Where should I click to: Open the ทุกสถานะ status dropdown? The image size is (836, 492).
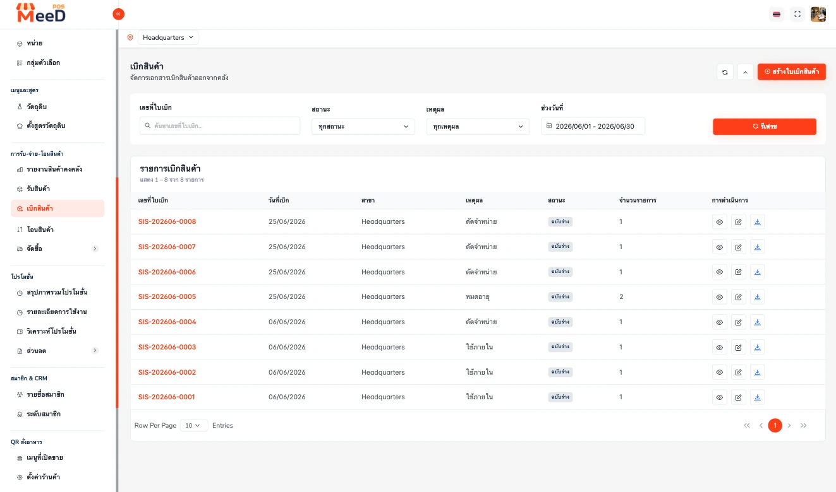click(363, 126)
